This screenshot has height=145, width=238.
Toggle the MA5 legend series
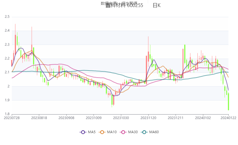tap(88, 132)
